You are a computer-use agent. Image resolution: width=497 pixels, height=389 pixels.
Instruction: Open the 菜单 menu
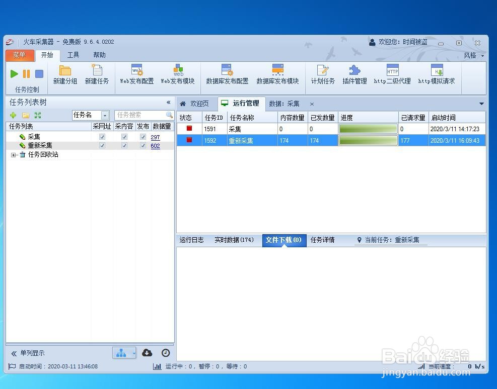point(20,55)
